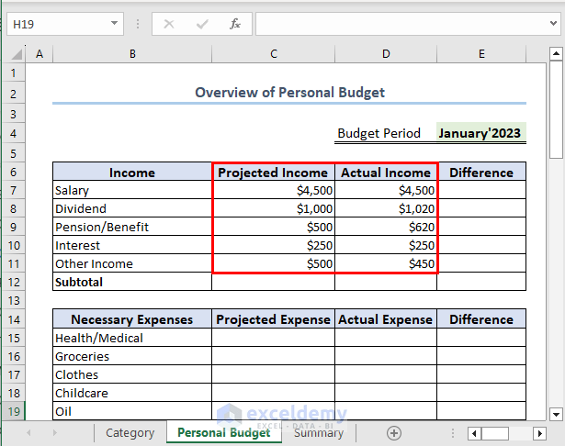The height and width of the screenshot is (446, 565).
Task: Select the Childcare cell
Action: [x=132, y=393]
